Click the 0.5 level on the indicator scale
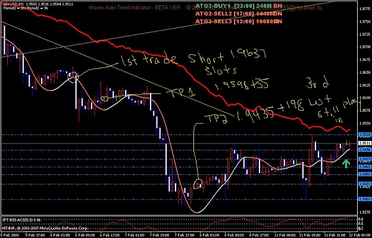Screen dimensions: 372x238 pos(361,224)
